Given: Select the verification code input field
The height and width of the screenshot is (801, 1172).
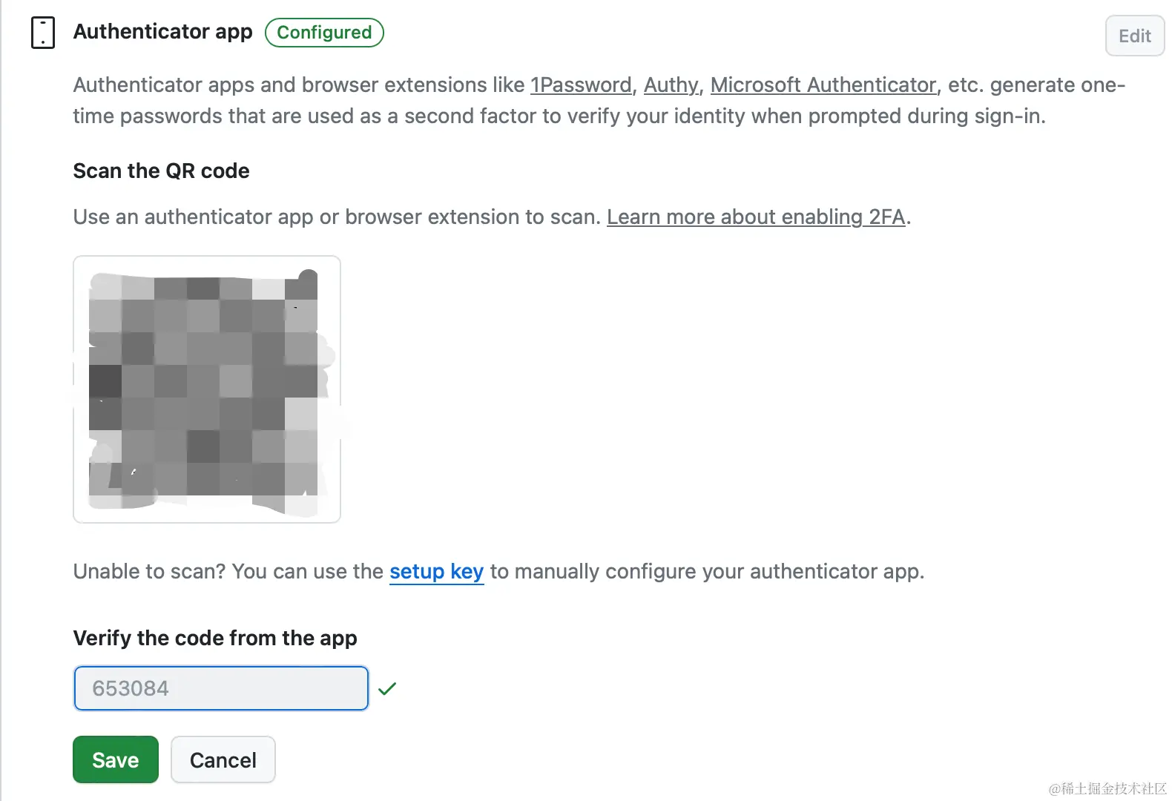Looking at the screenshot, I should pos(220,688).
